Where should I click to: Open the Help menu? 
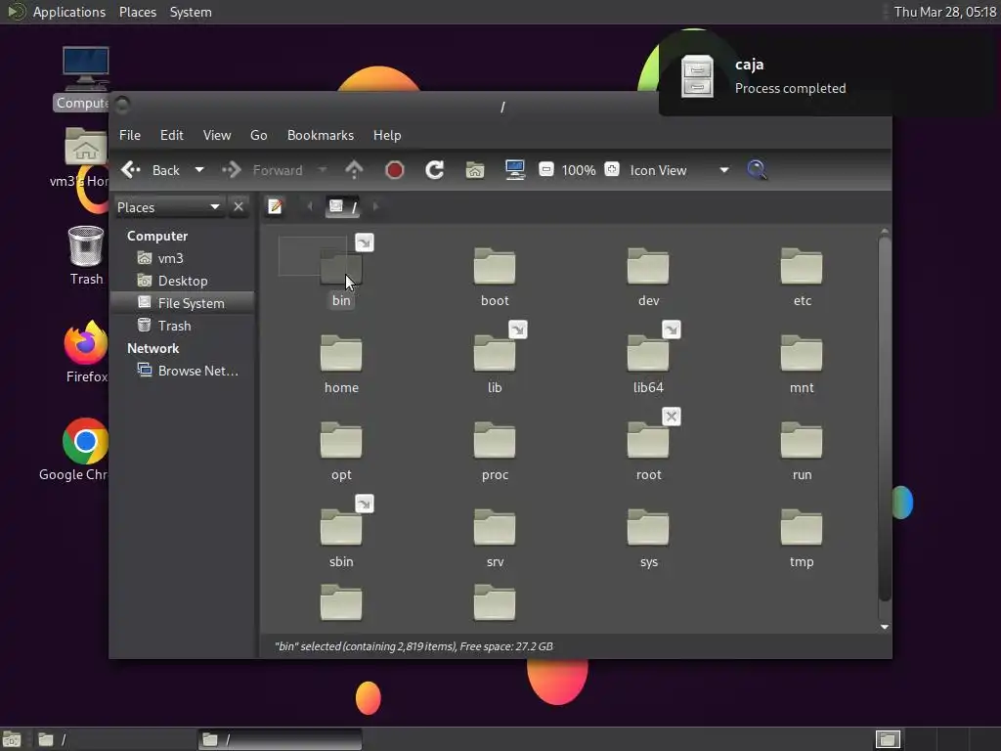point(387,135)
